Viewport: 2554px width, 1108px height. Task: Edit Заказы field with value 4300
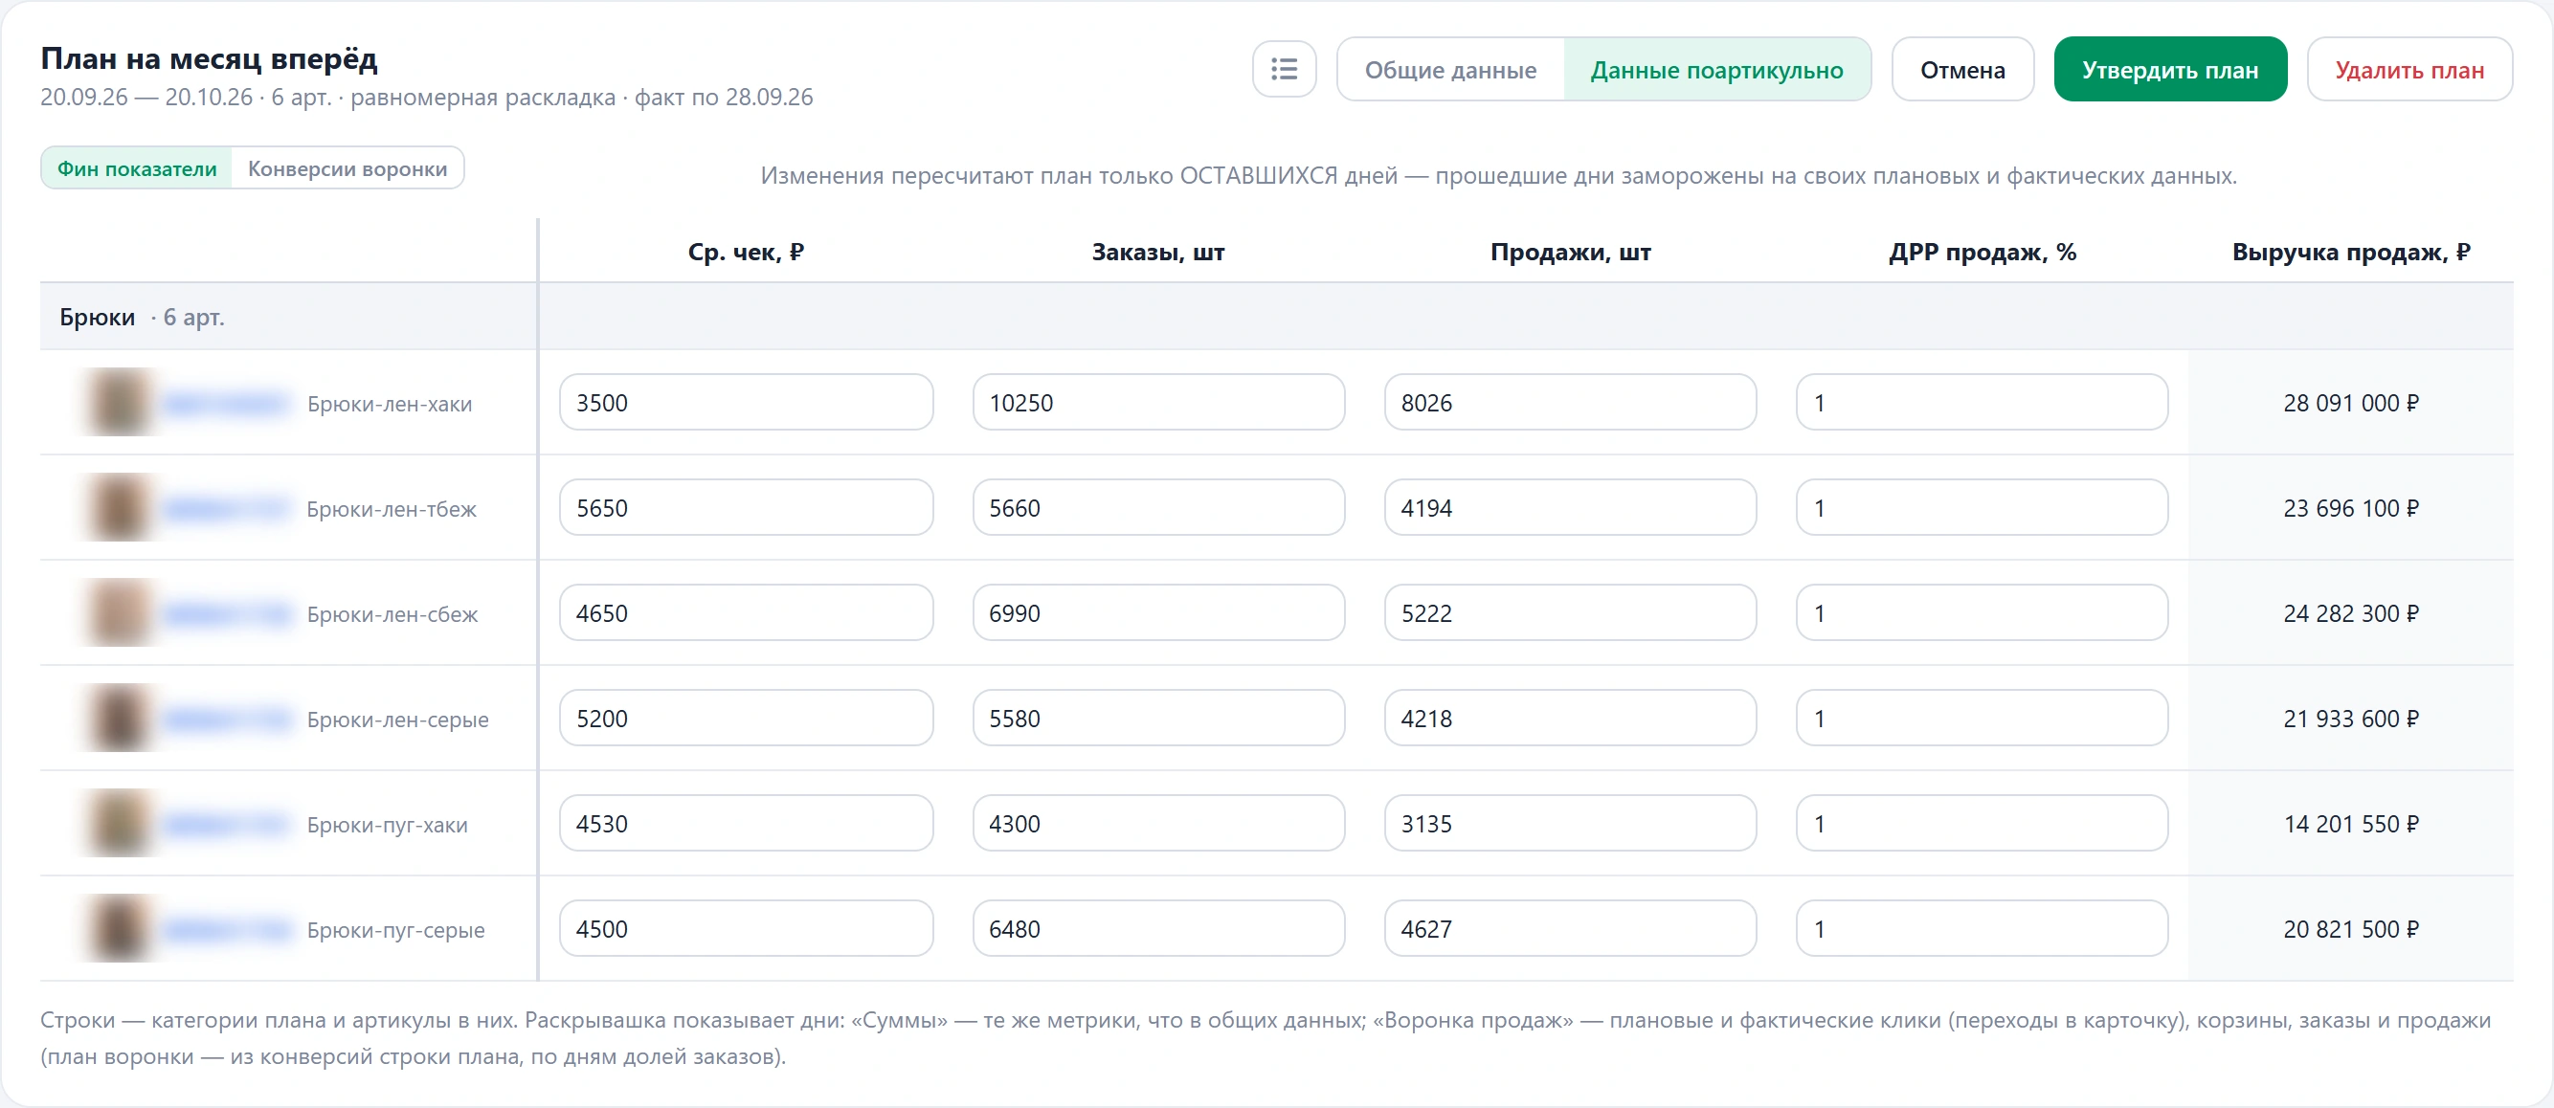click(1158, 823)
